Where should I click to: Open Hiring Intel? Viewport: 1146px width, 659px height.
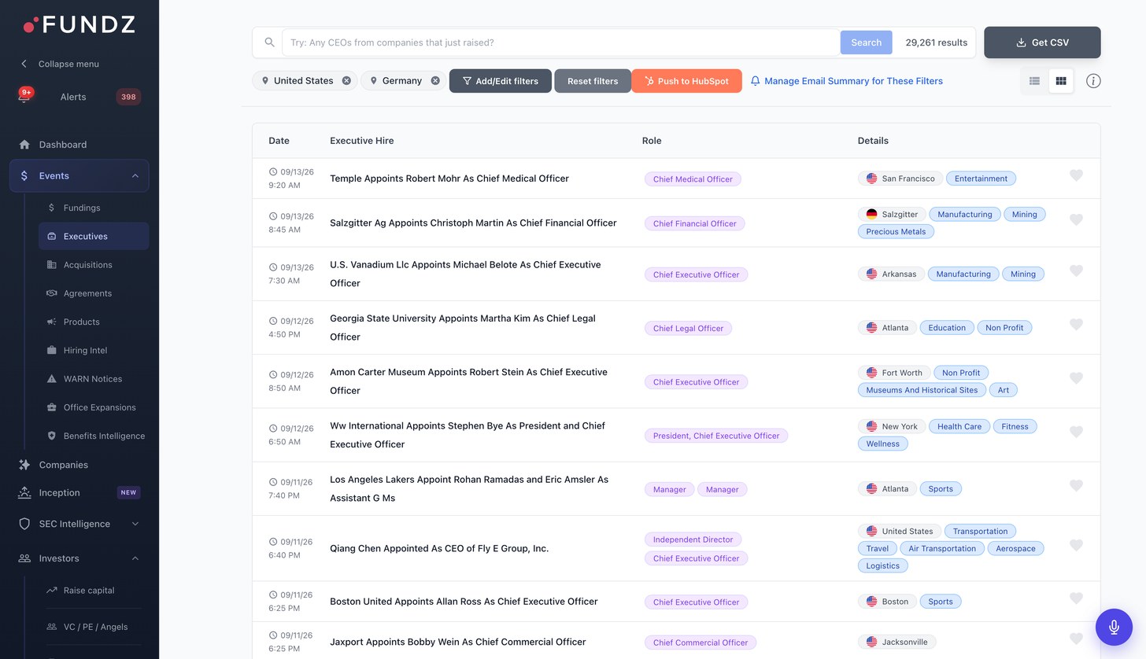85,350
